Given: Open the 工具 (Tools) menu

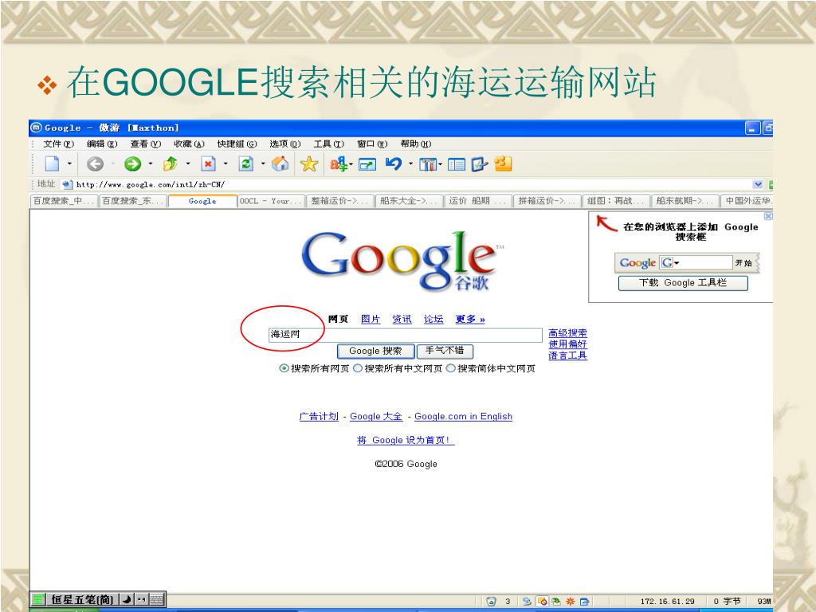Looking at the screenshot, I should 328,143.
